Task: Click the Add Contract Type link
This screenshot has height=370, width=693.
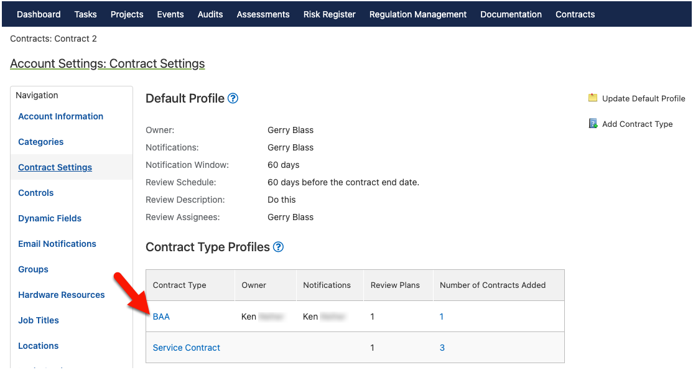Action: pyautogui.click(x=637, y=124)
